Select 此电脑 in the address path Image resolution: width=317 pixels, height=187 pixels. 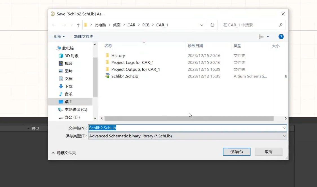click(100, 25)
